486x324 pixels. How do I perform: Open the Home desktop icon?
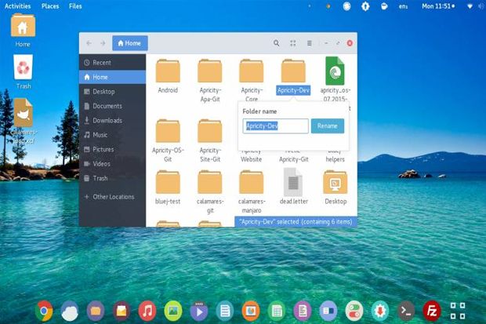click(x=23, y=31)
